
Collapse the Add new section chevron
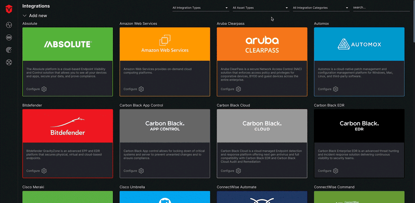tap(25, 15)
